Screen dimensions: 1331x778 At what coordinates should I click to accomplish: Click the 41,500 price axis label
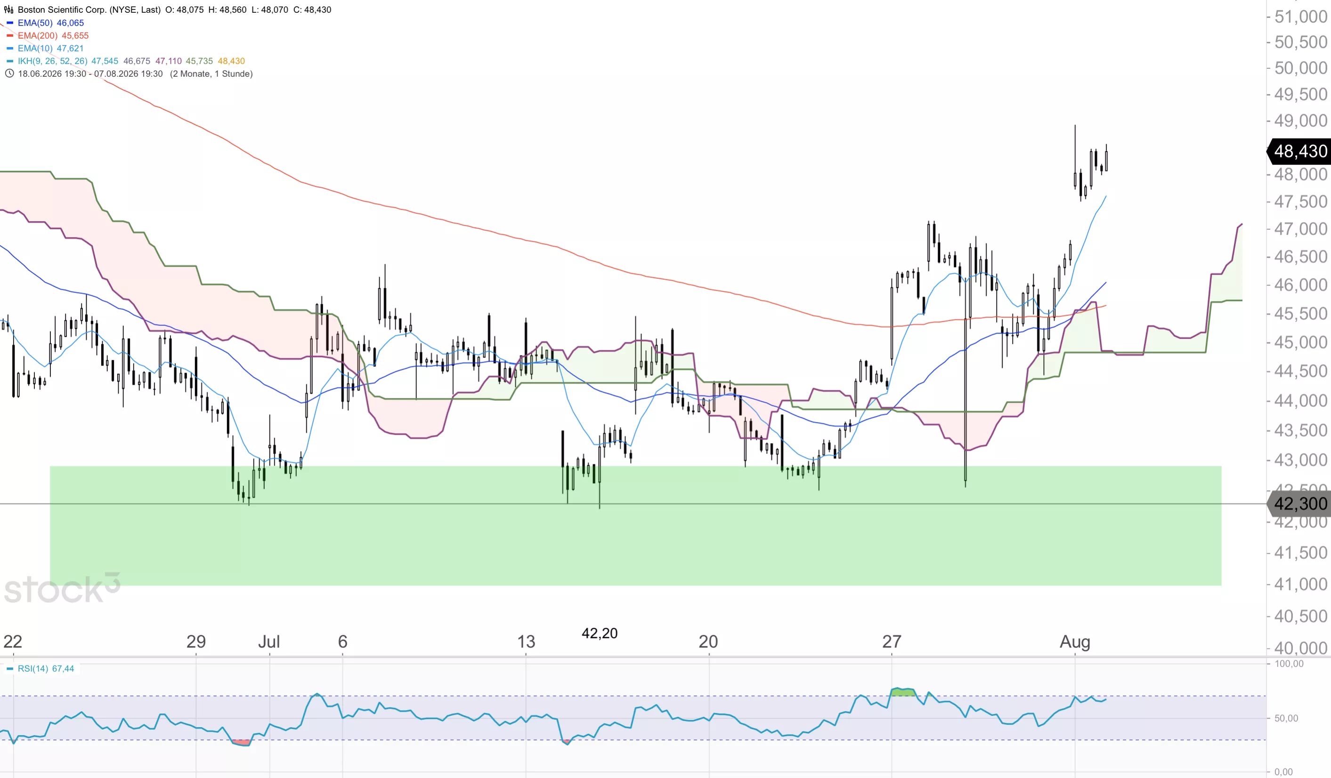click(1300, 552)
